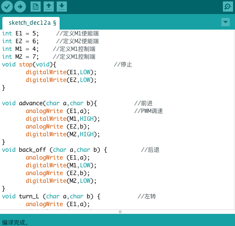Click 'digitalWrite(M1,HIGH);' line

coord(63,119)
